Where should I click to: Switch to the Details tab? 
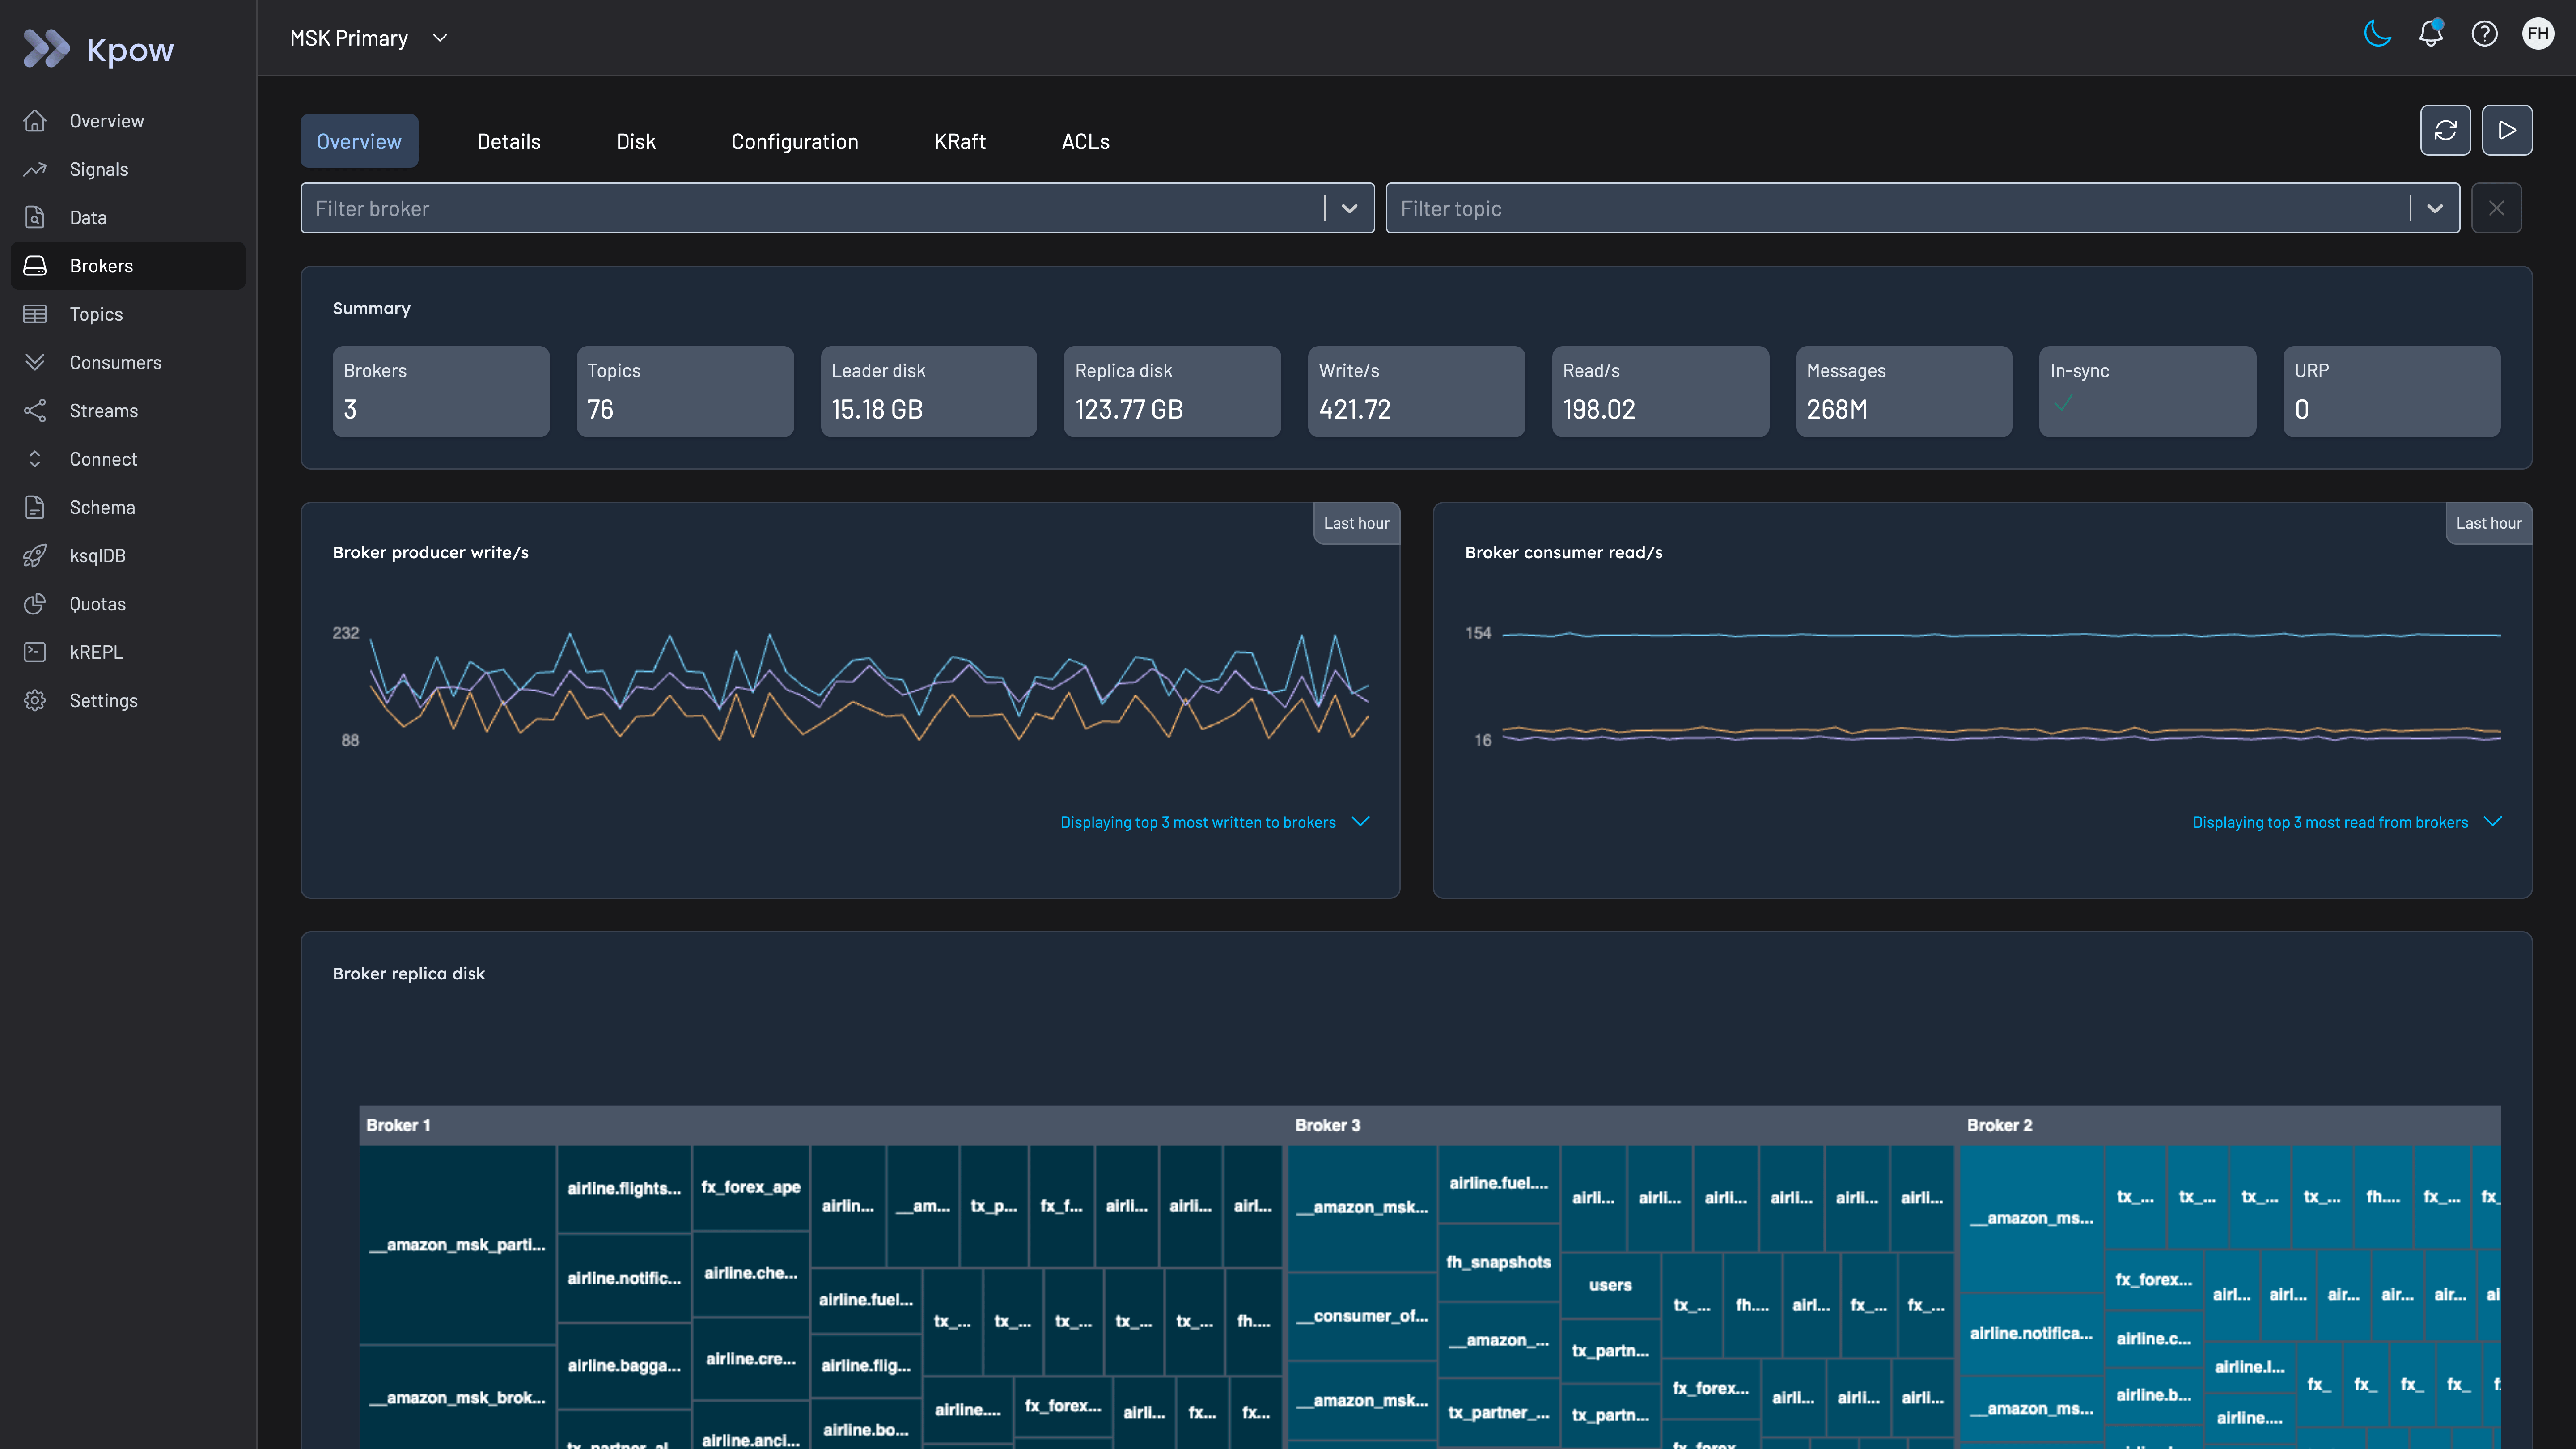509,141
